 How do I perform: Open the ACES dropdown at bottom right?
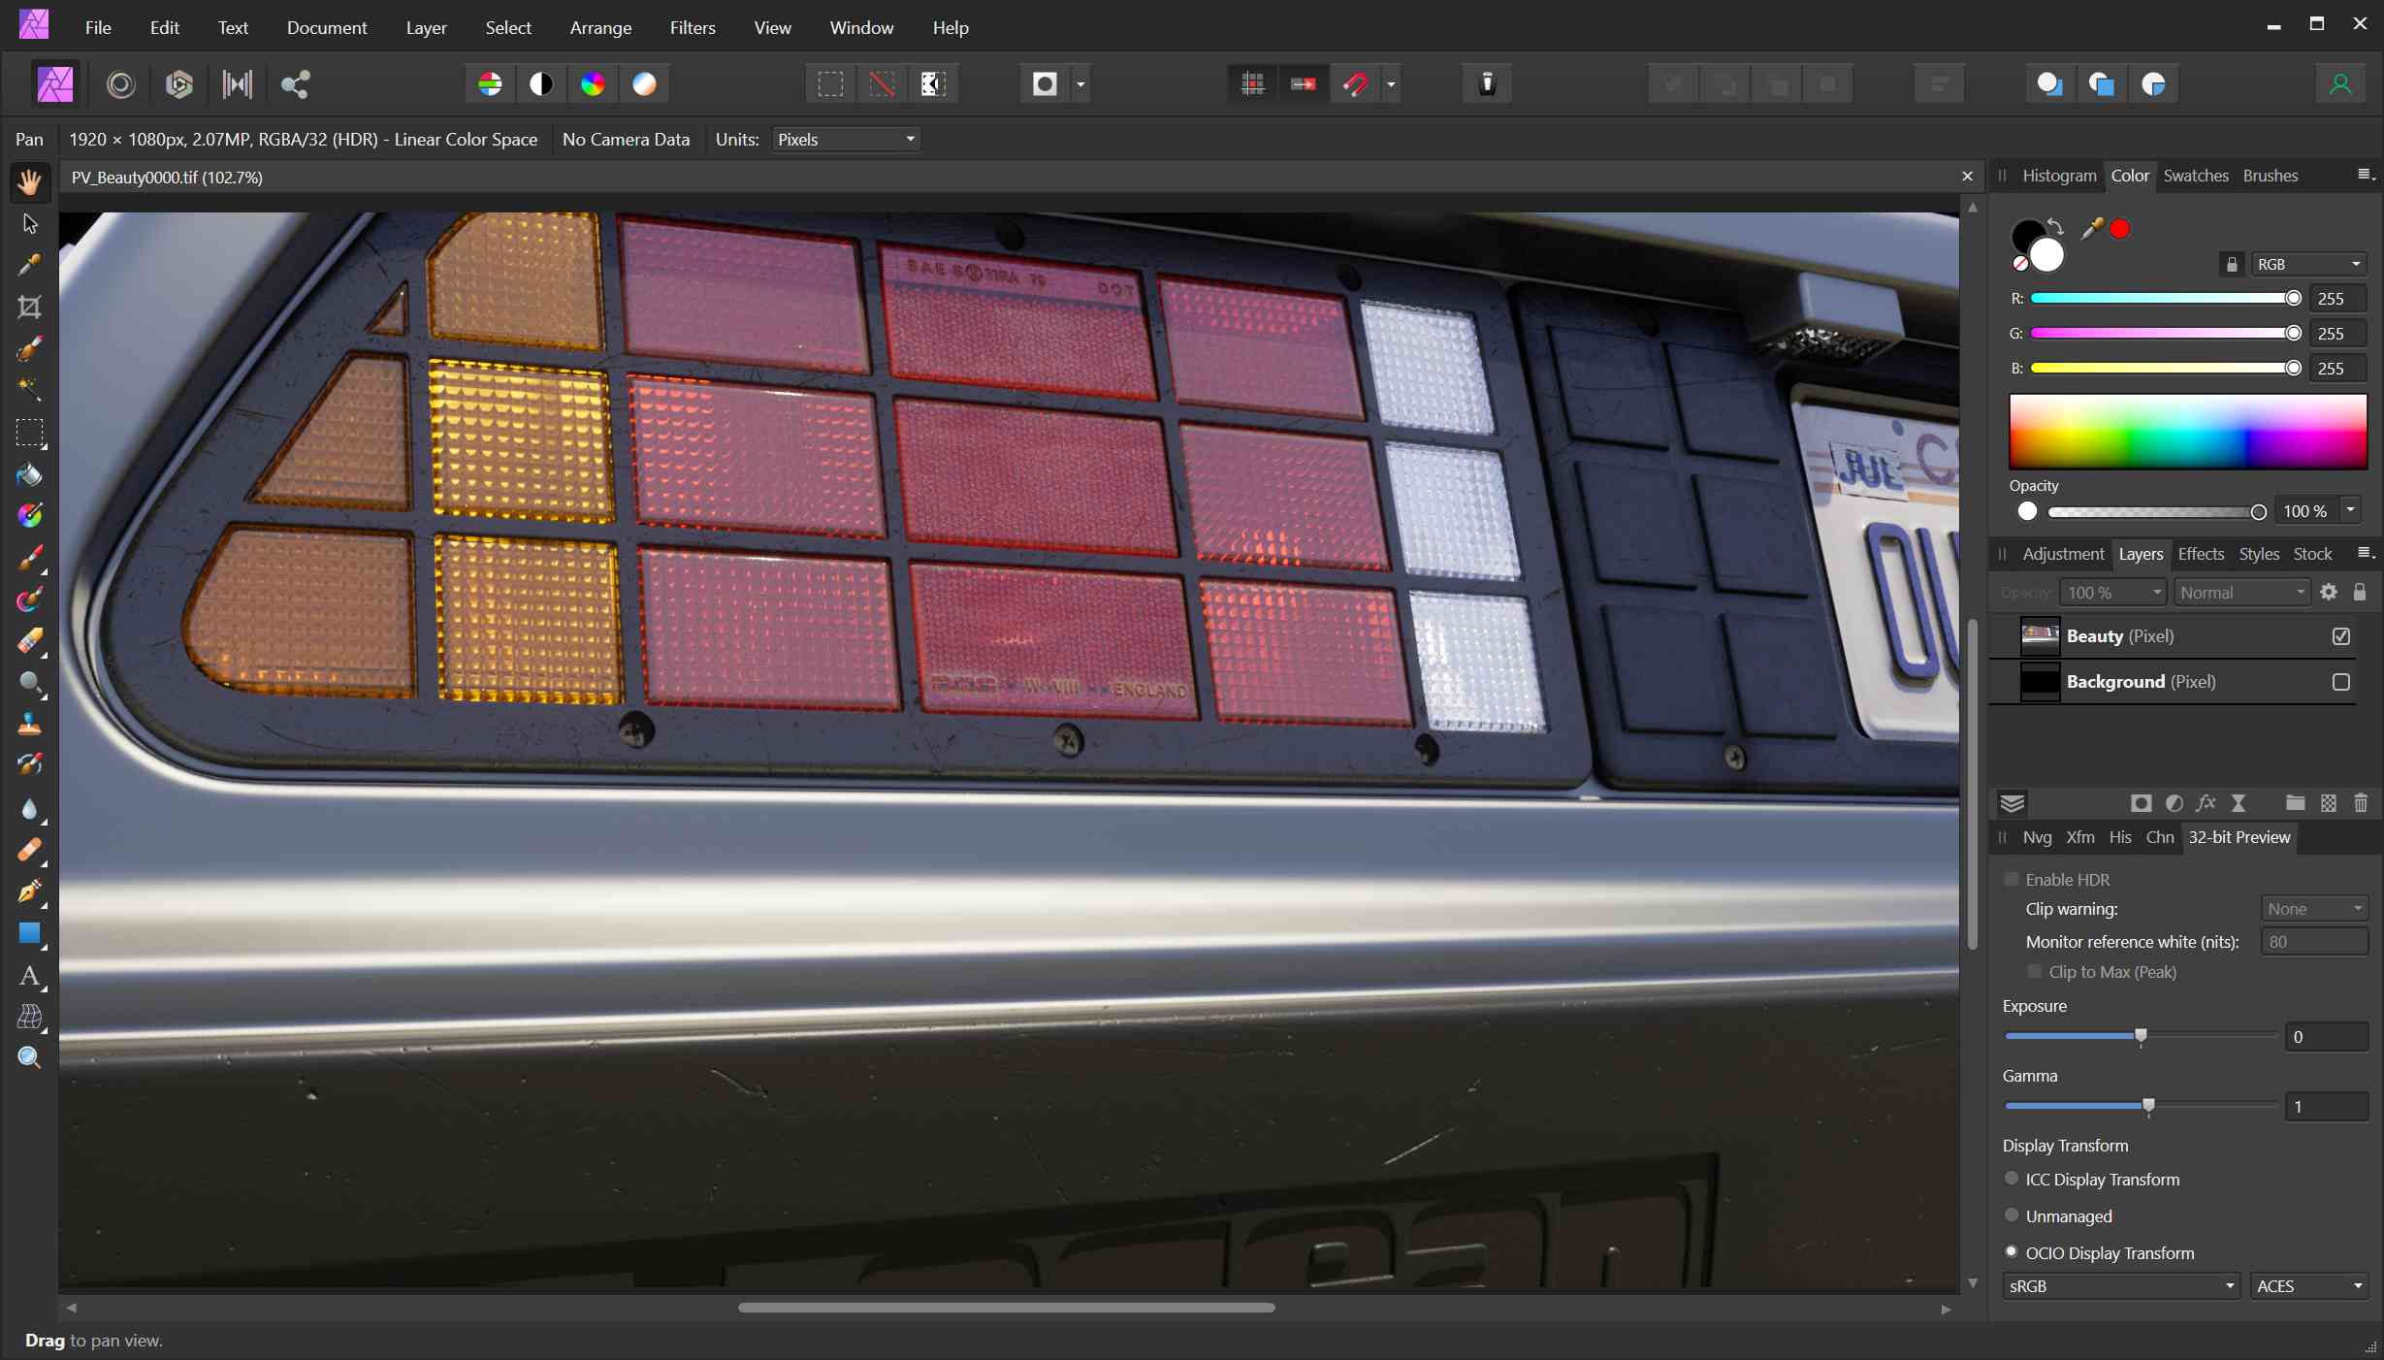[2308, 1285]
